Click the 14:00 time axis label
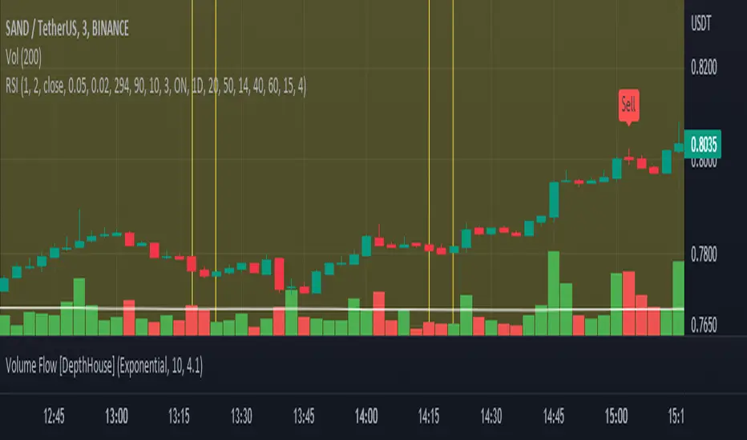 [366, 416]
